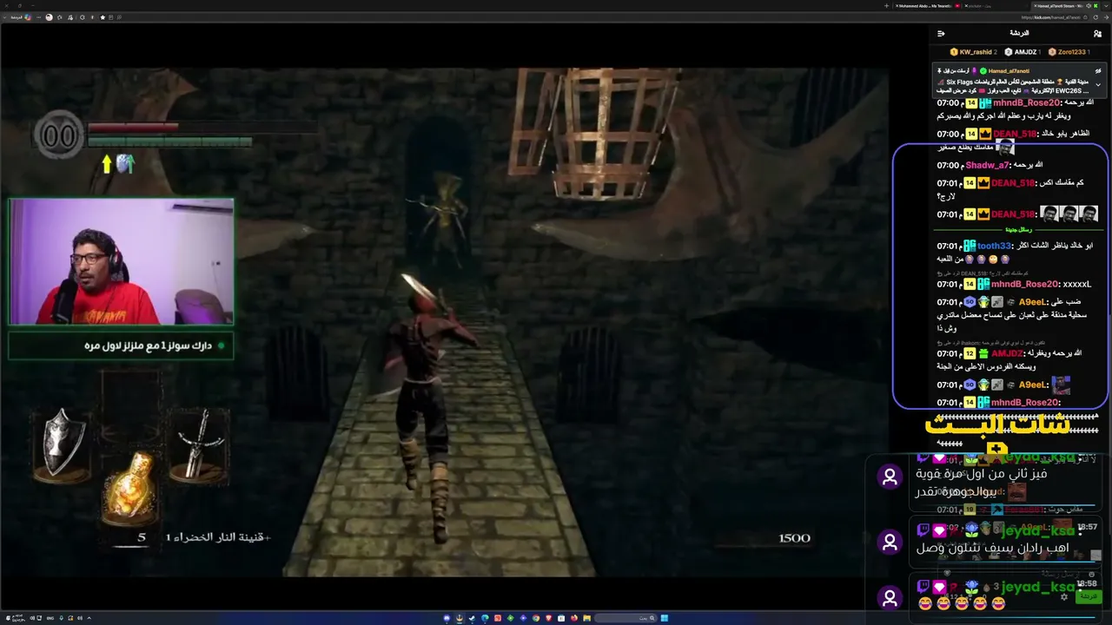
Task: Click DEAN_518's three face emotes
Action: click(1069, 214)
